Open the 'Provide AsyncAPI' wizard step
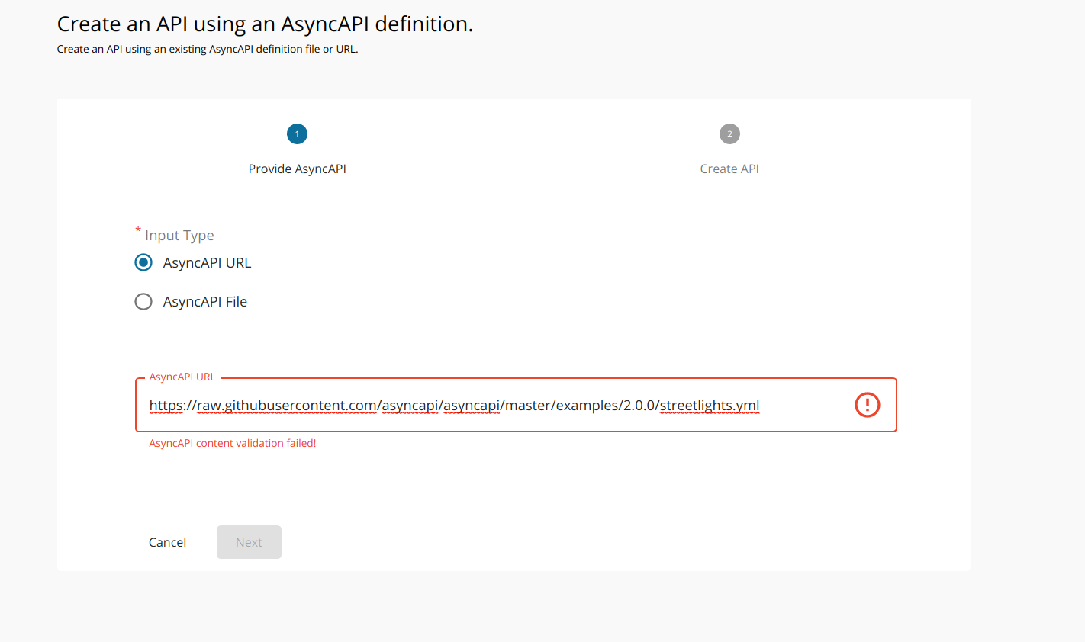Viewport: 1085px width, 642px height. pyautogui.click(x=297, y=169)
